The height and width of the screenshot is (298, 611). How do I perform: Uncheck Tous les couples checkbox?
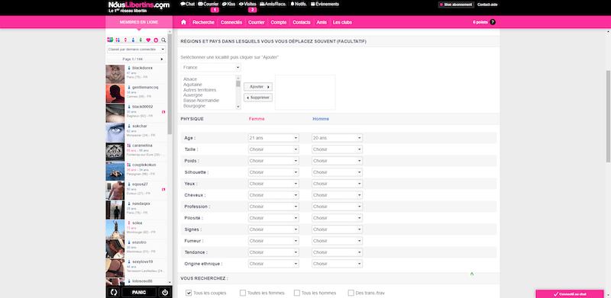(189, 293)
